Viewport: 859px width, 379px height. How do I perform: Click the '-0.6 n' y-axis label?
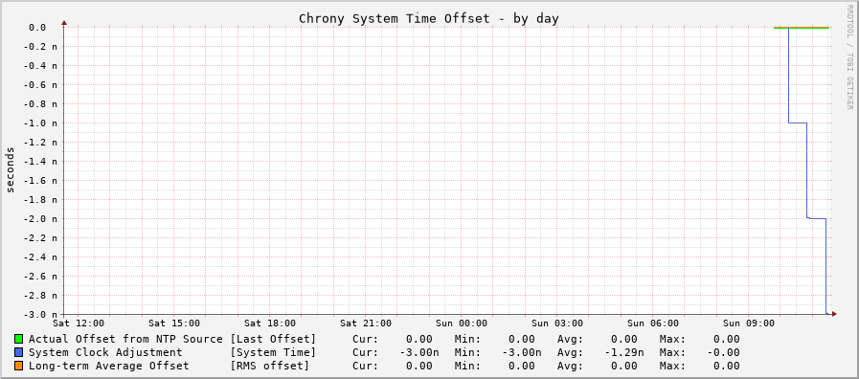pos(40,85)
